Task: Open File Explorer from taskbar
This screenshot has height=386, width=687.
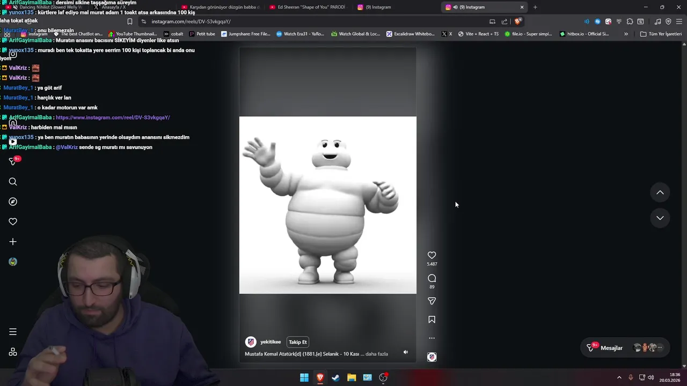Action: point(352,377)
